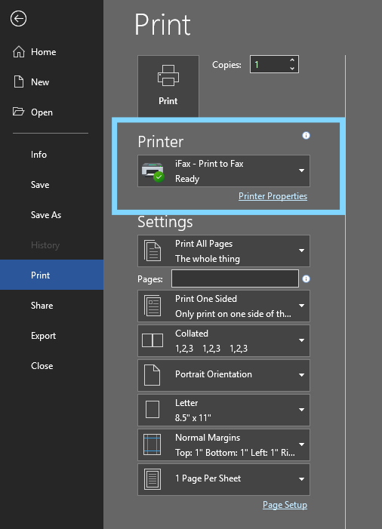Click the iFax printer device icon

(x=152, y=172)
